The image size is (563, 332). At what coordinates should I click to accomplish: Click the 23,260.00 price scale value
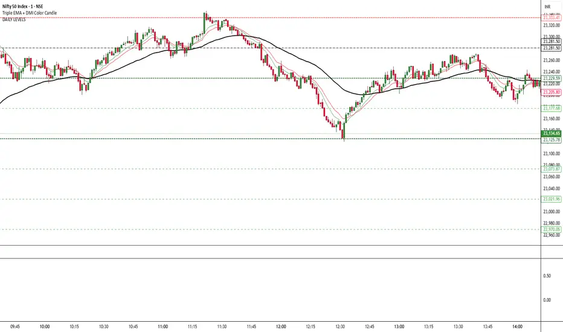[552, 60]
